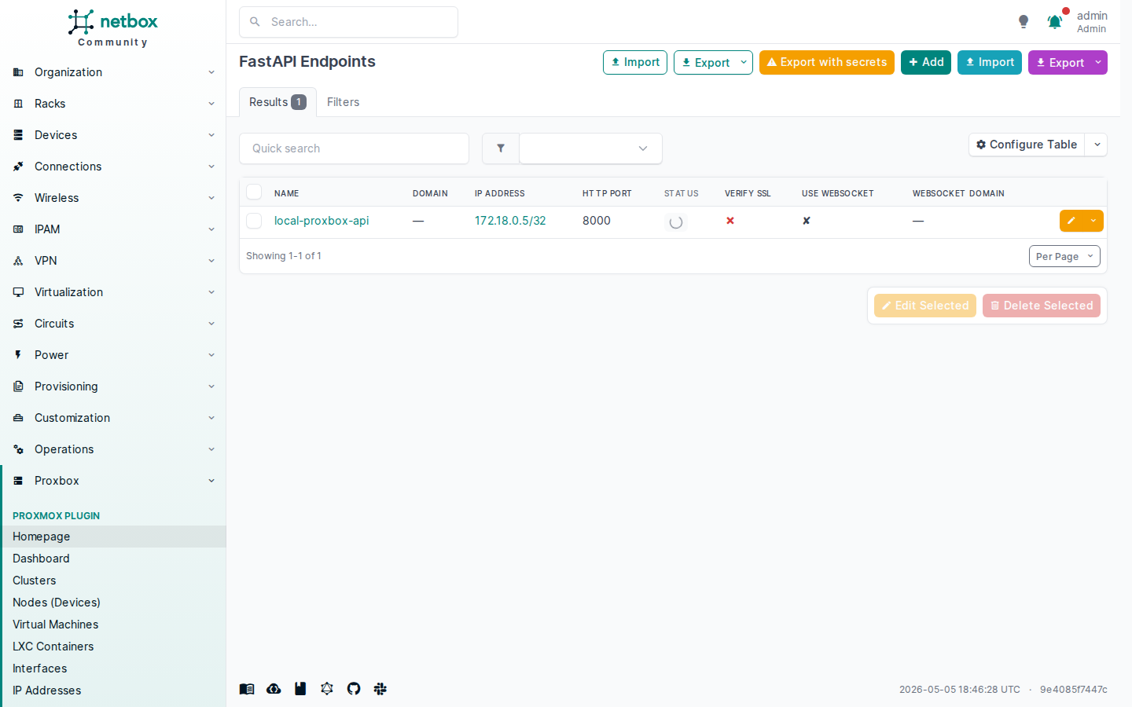Open the purple Export dropdown arrow

tap(1098, 62)
